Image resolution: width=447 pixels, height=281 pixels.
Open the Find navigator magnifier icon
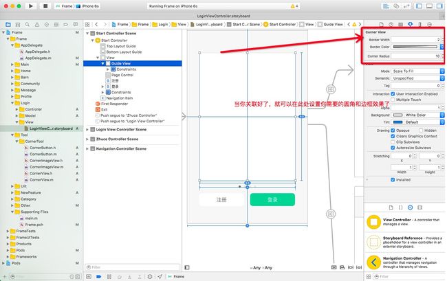point(28,25)
